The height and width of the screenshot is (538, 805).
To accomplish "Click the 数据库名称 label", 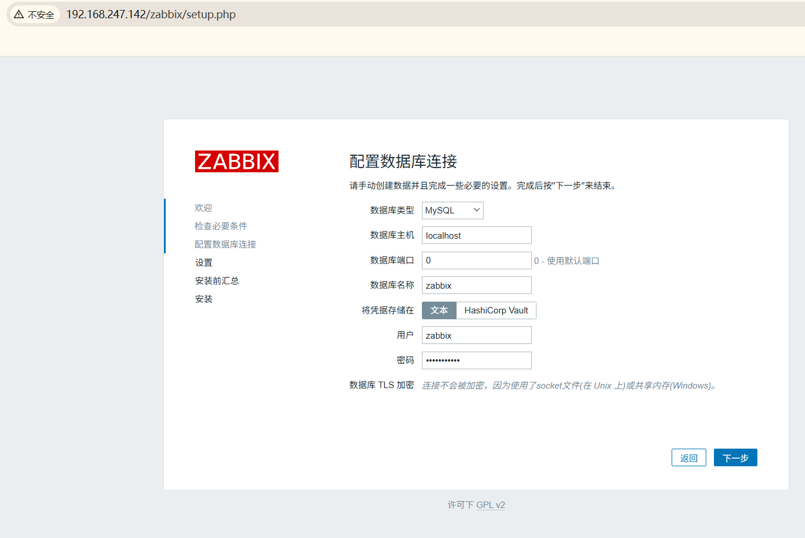I will (392, 285).
